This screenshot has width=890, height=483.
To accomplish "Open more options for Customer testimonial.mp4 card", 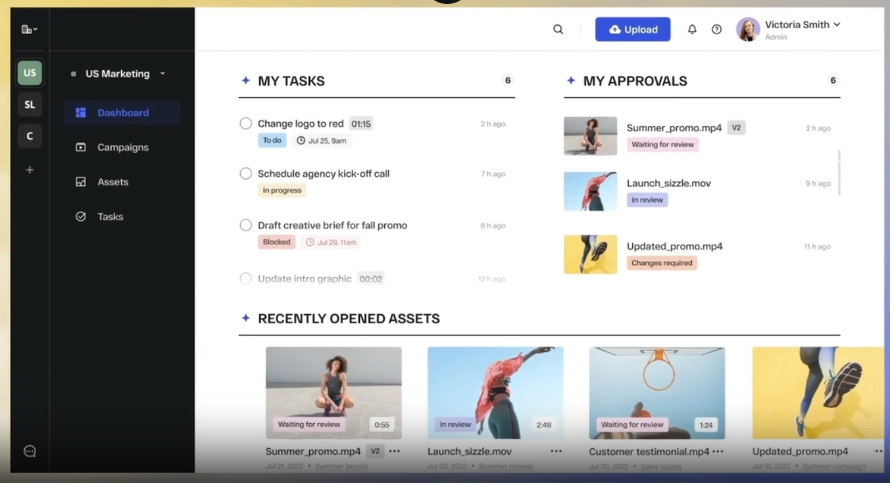I will click(718, 451).
